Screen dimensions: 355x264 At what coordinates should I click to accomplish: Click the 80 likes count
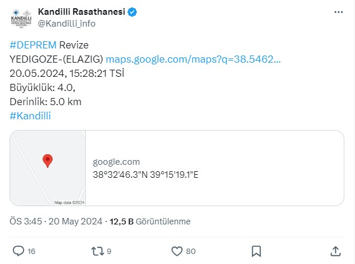coord(191,252)
